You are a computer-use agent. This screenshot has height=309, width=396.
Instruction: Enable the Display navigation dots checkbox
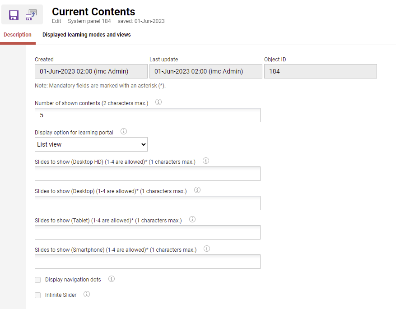pyautogui.click(x=38, y=280)
